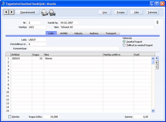The height and width of the screenshot is (122, 166).
Task: Go to next record arrow
Action: pos(12,12)
